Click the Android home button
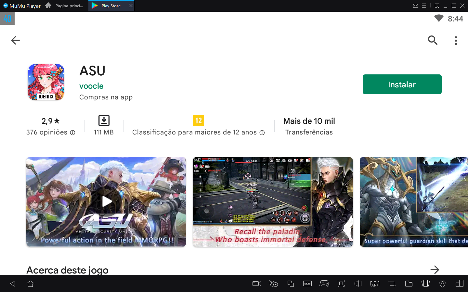 tap(31, 284)
